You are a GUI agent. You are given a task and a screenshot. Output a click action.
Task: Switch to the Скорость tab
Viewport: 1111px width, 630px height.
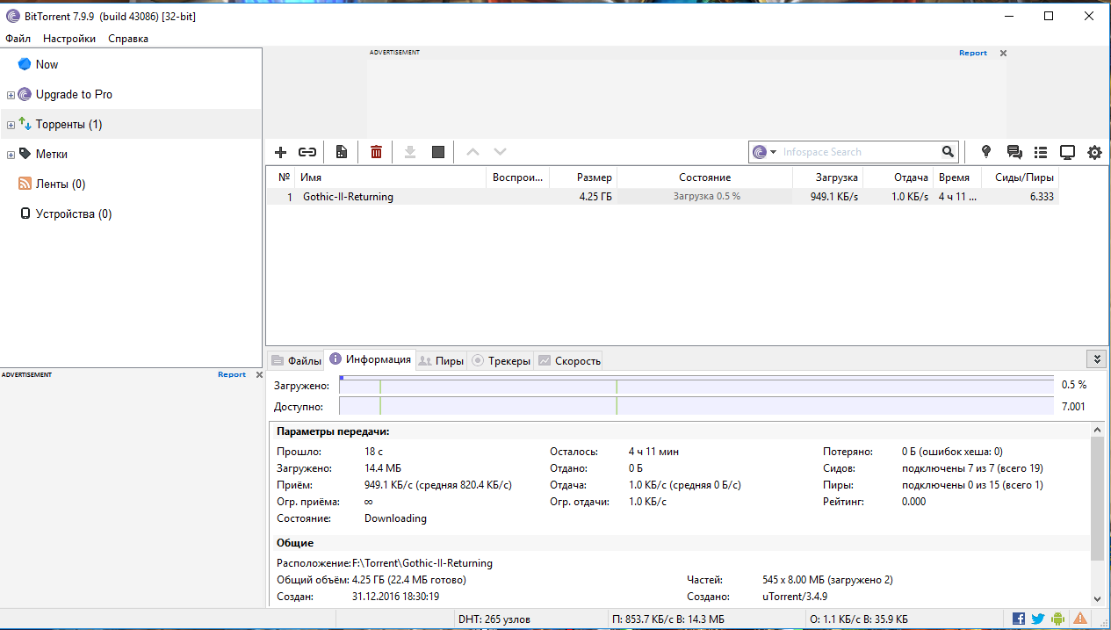click(569, 360)
